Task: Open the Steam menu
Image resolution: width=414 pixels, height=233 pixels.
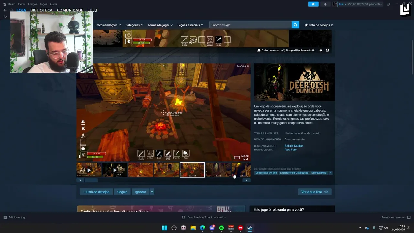Action: [x=9, y=4]
